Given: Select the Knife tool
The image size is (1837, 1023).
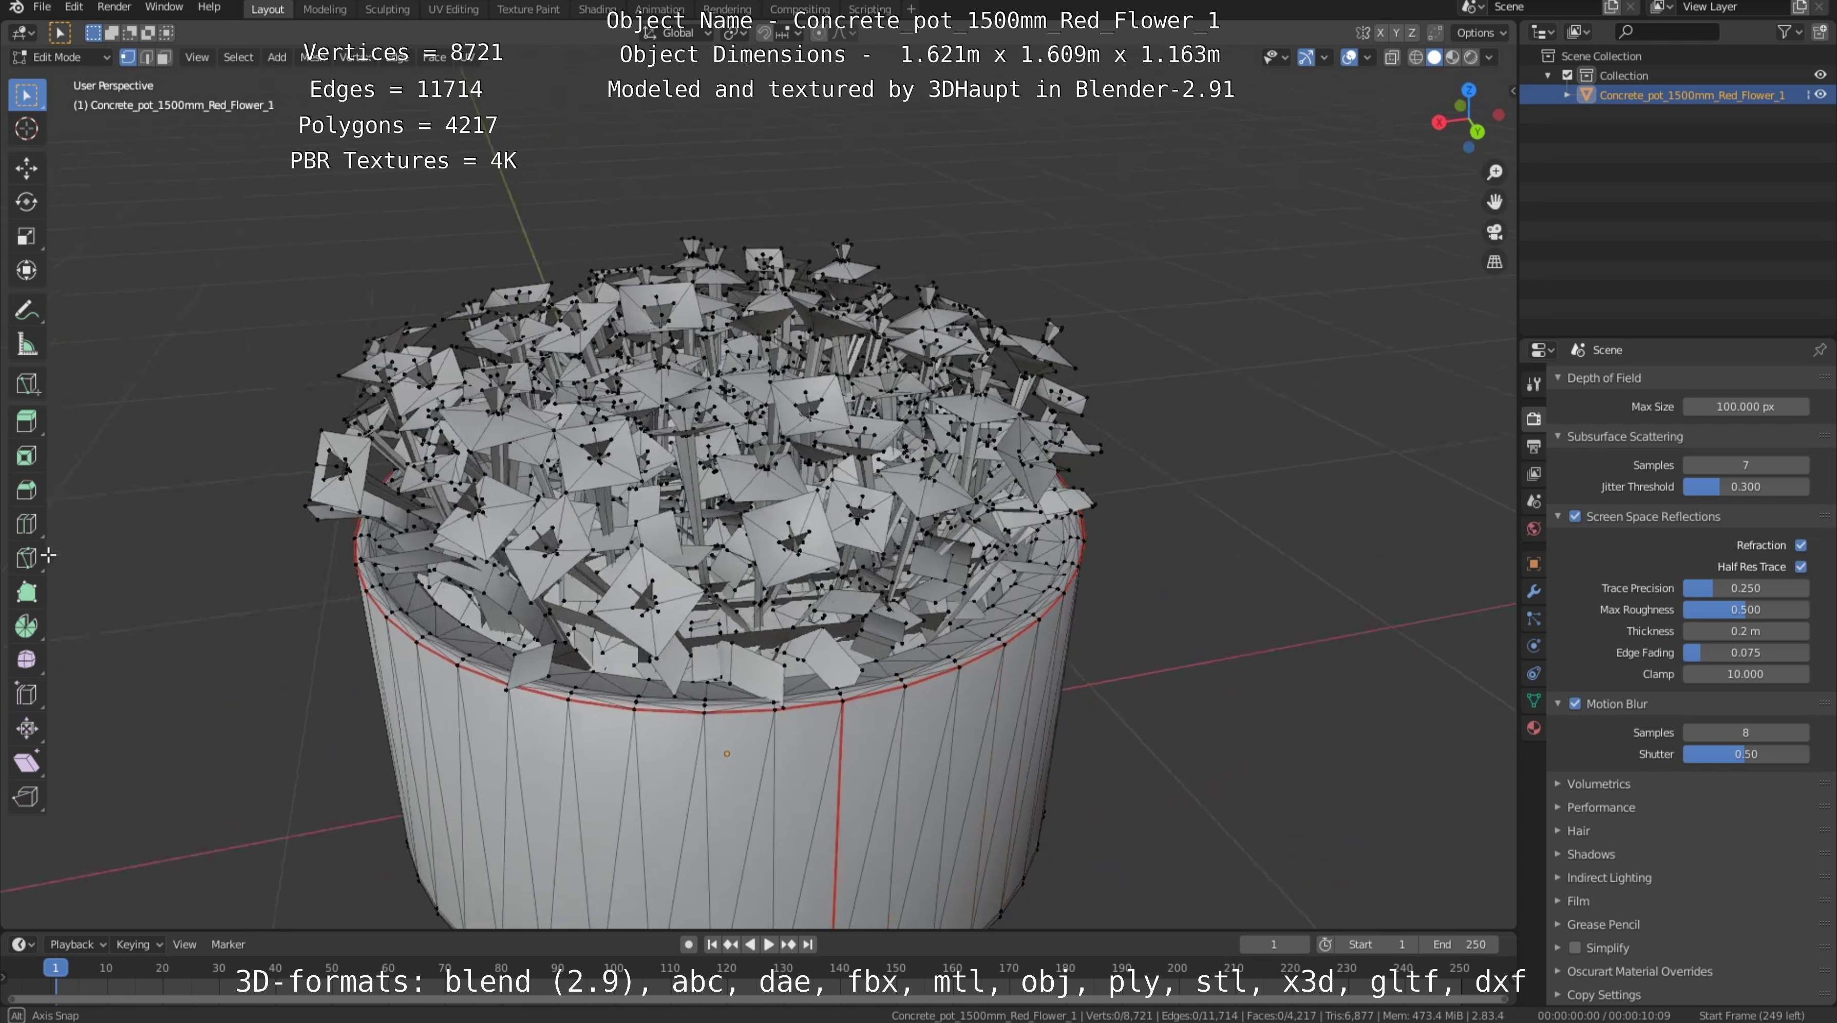Looking at the screenshot, I should pos(26,558).
